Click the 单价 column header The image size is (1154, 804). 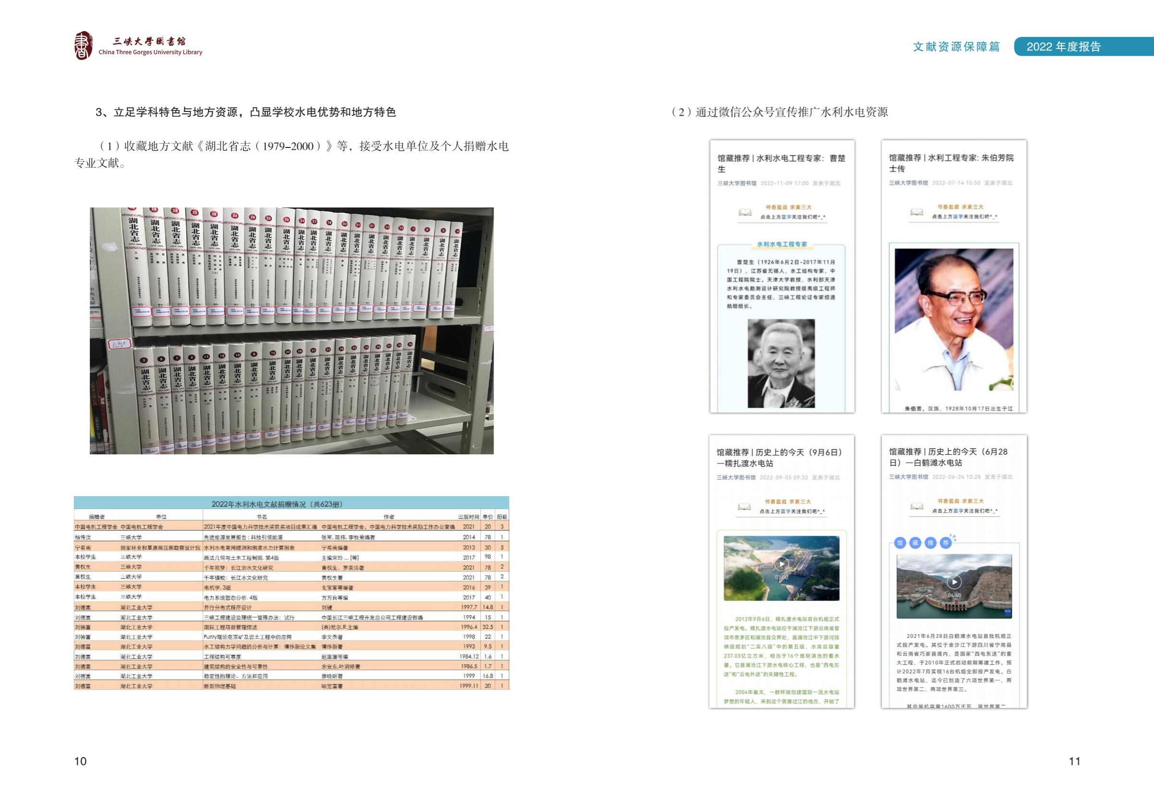(487, 517)
